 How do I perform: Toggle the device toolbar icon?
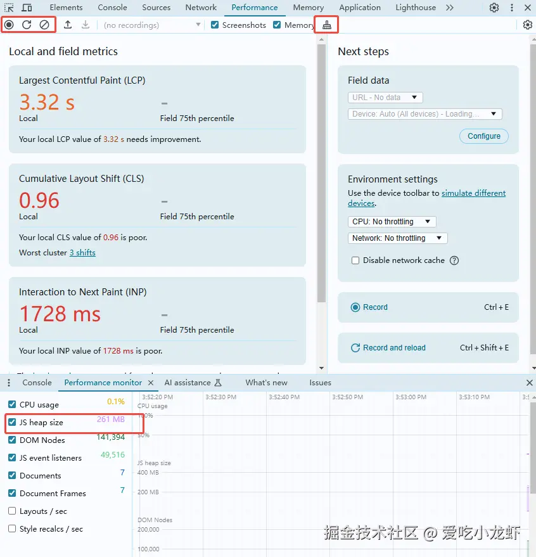pyautogui.click(x=27, y=8)
